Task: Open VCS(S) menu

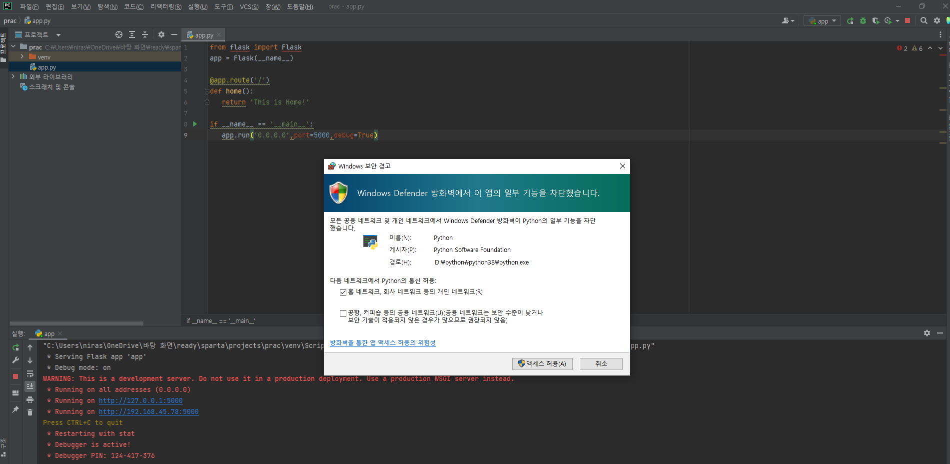Action: 249,6
